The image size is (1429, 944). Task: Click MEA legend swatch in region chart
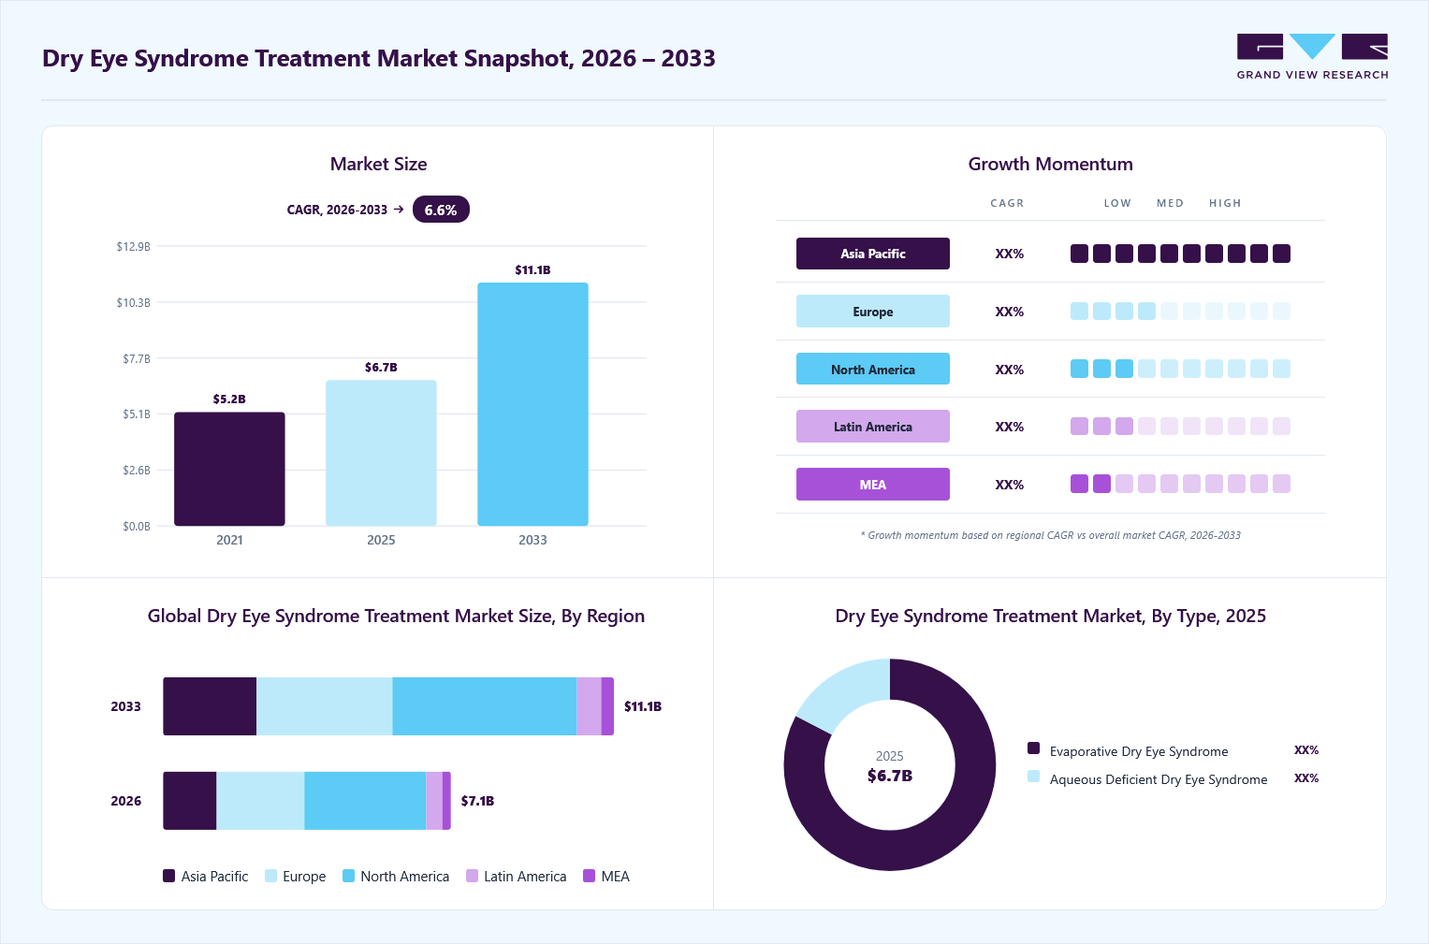(590, 876)
